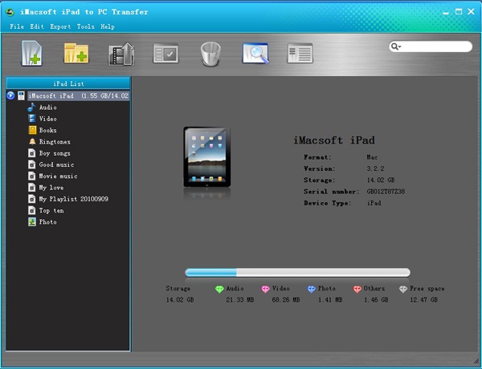This screenshot has width=482, height=369.
Task: Click the Books icon
Action: click(32, 130)
